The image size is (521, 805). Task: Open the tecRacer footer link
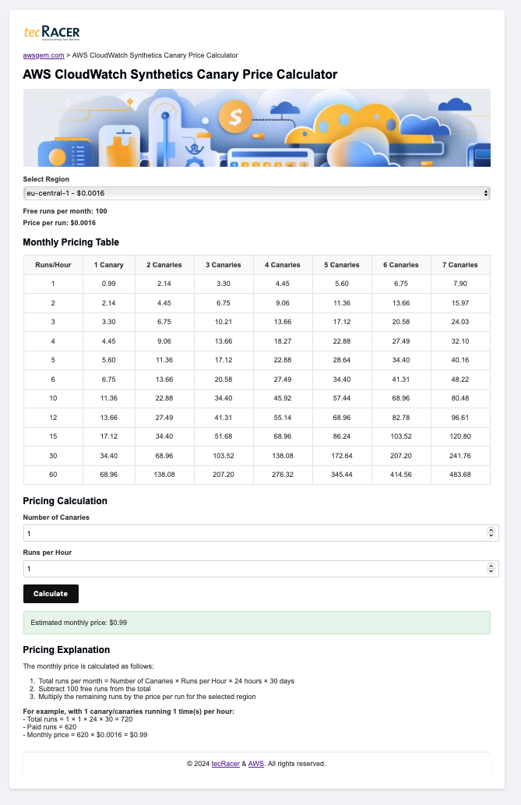click(x=225, y=764)
